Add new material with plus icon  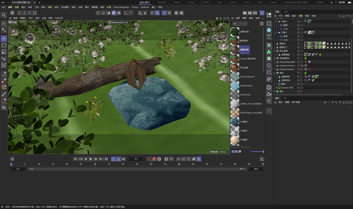pos(235,24)
